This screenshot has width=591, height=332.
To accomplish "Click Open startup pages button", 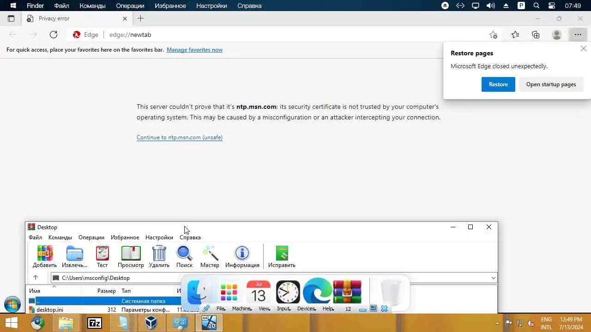I will pos(551,84).
